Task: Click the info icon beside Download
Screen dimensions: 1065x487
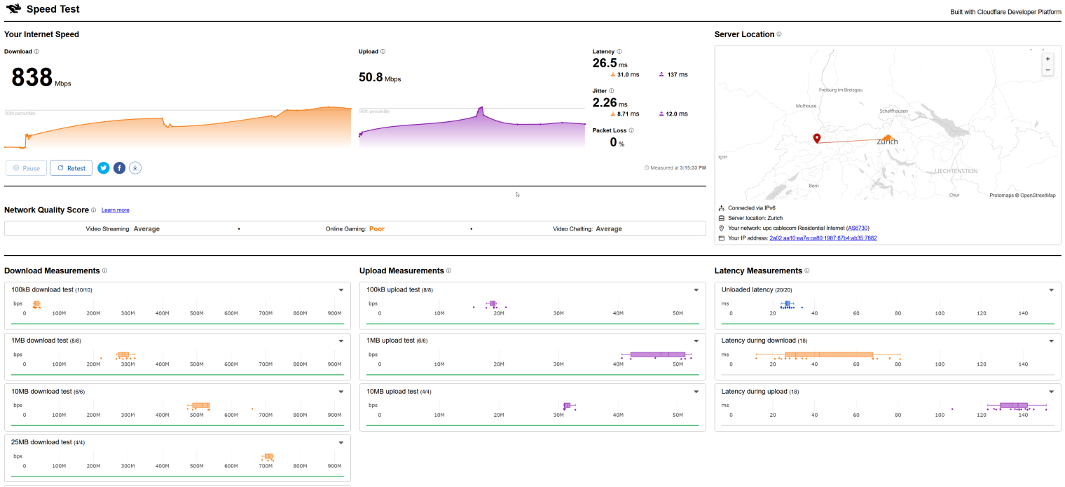Action: click(37, 52)
